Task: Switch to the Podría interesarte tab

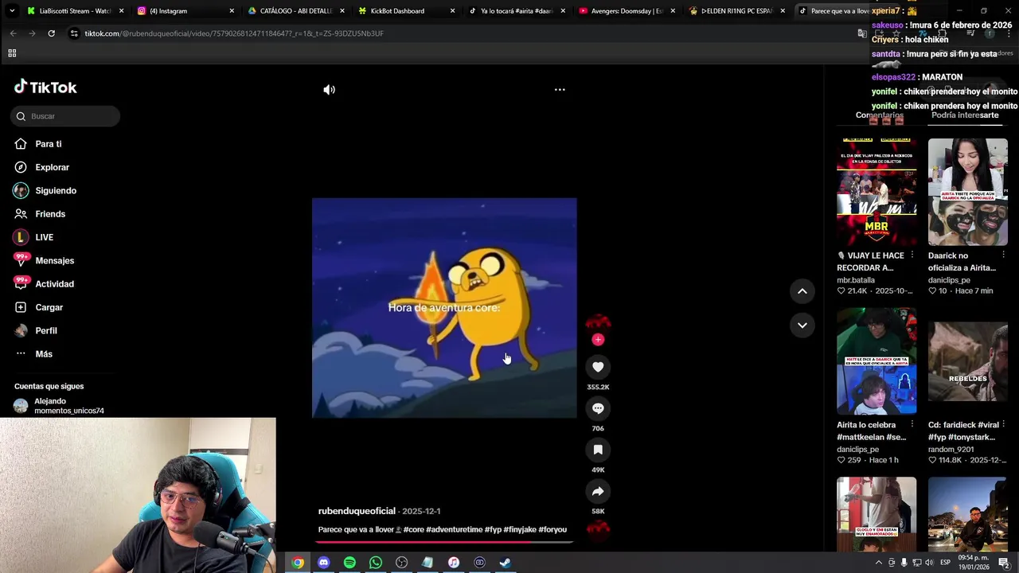Action: [965, 115]
